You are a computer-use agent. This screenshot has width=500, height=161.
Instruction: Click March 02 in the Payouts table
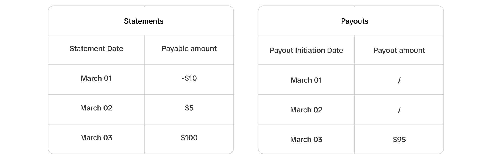tap(306, 110)
